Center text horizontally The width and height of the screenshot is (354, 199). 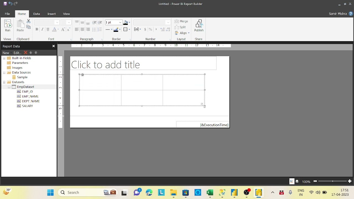tap(82, 29)
